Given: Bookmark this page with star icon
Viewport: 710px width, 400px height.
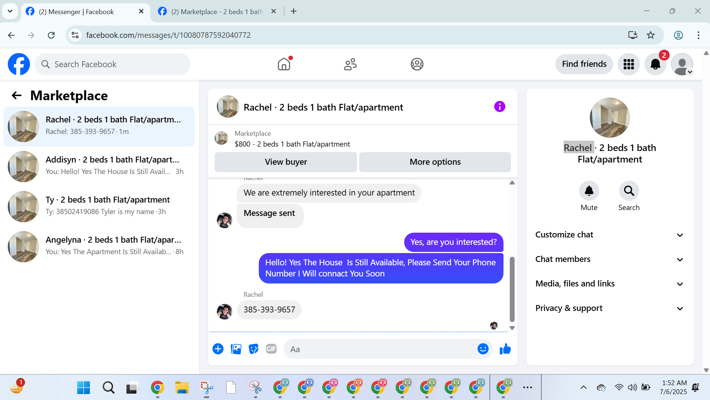Looking at the screenshot, I should point(651,35).
